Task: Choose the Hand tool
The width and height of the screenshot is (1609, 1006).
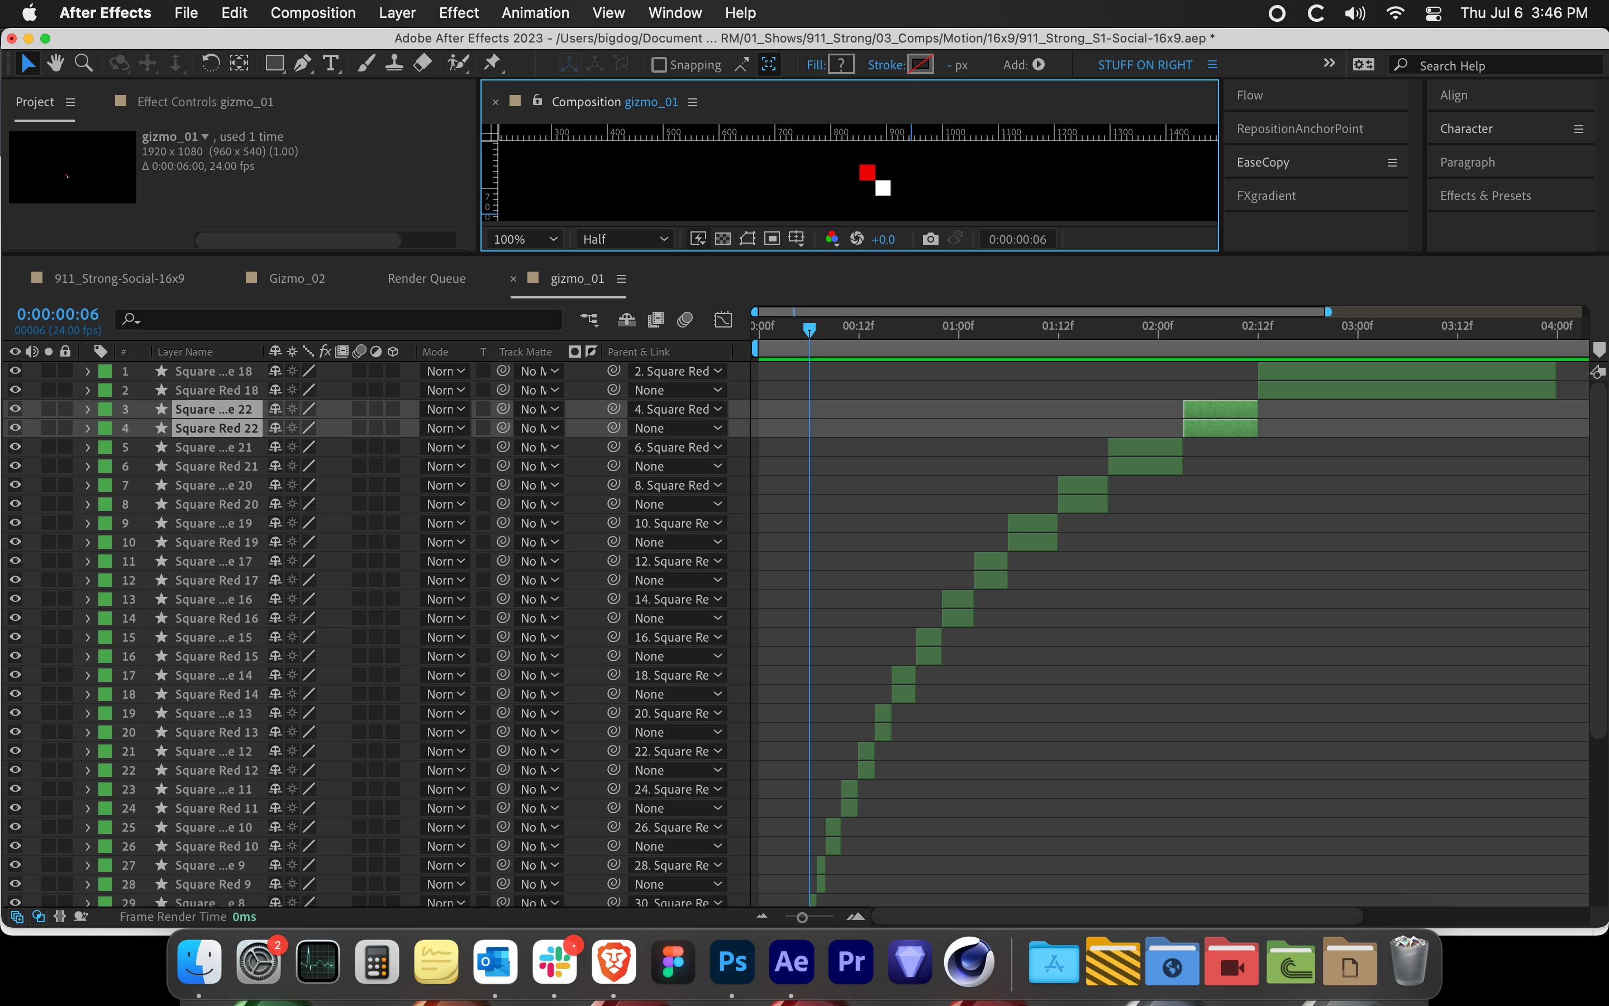Action: pyautogui.click(x=56, y=64)
